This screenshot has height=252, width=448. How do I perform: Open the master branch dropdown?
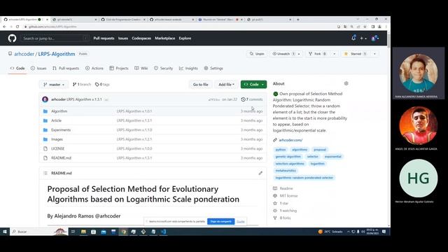click(x=54, y=85)
